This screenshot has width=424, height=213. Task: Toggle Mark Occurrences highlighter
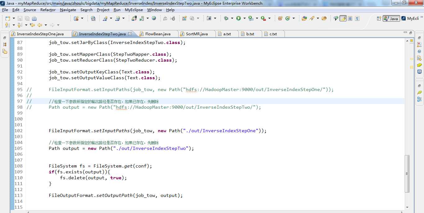(343, 19)
